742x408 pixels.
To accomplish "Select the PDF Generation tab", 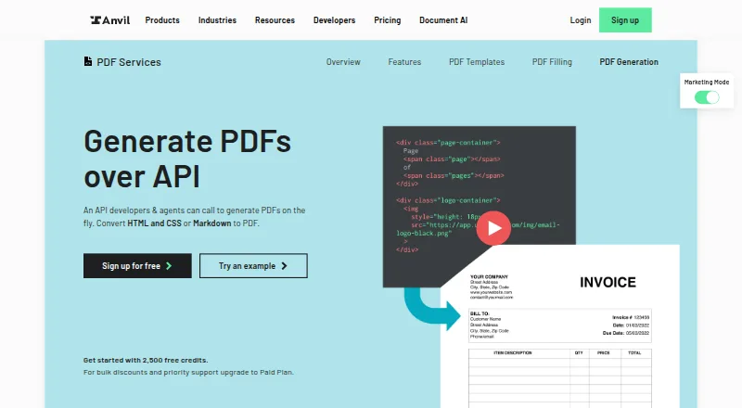I will (629, 61).
